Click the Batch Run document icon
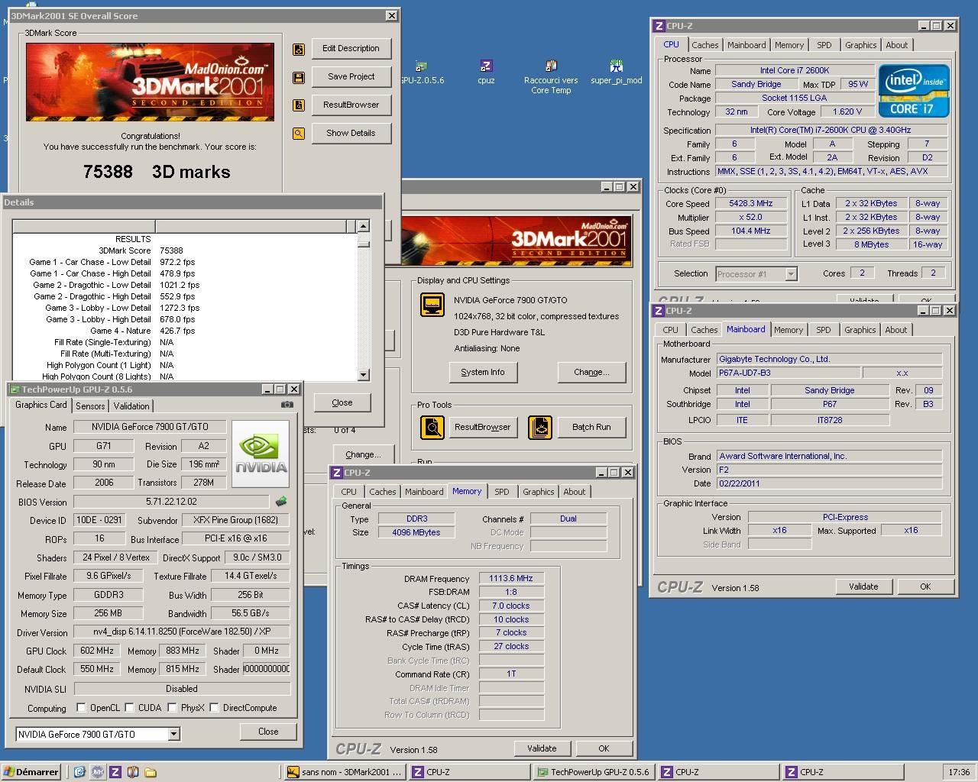 click(x=540, y=427)
